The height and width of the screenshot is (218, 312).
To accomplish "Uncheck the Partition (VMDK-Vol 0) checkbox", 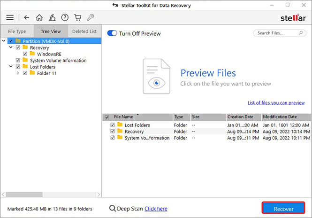I will [11, 41].
